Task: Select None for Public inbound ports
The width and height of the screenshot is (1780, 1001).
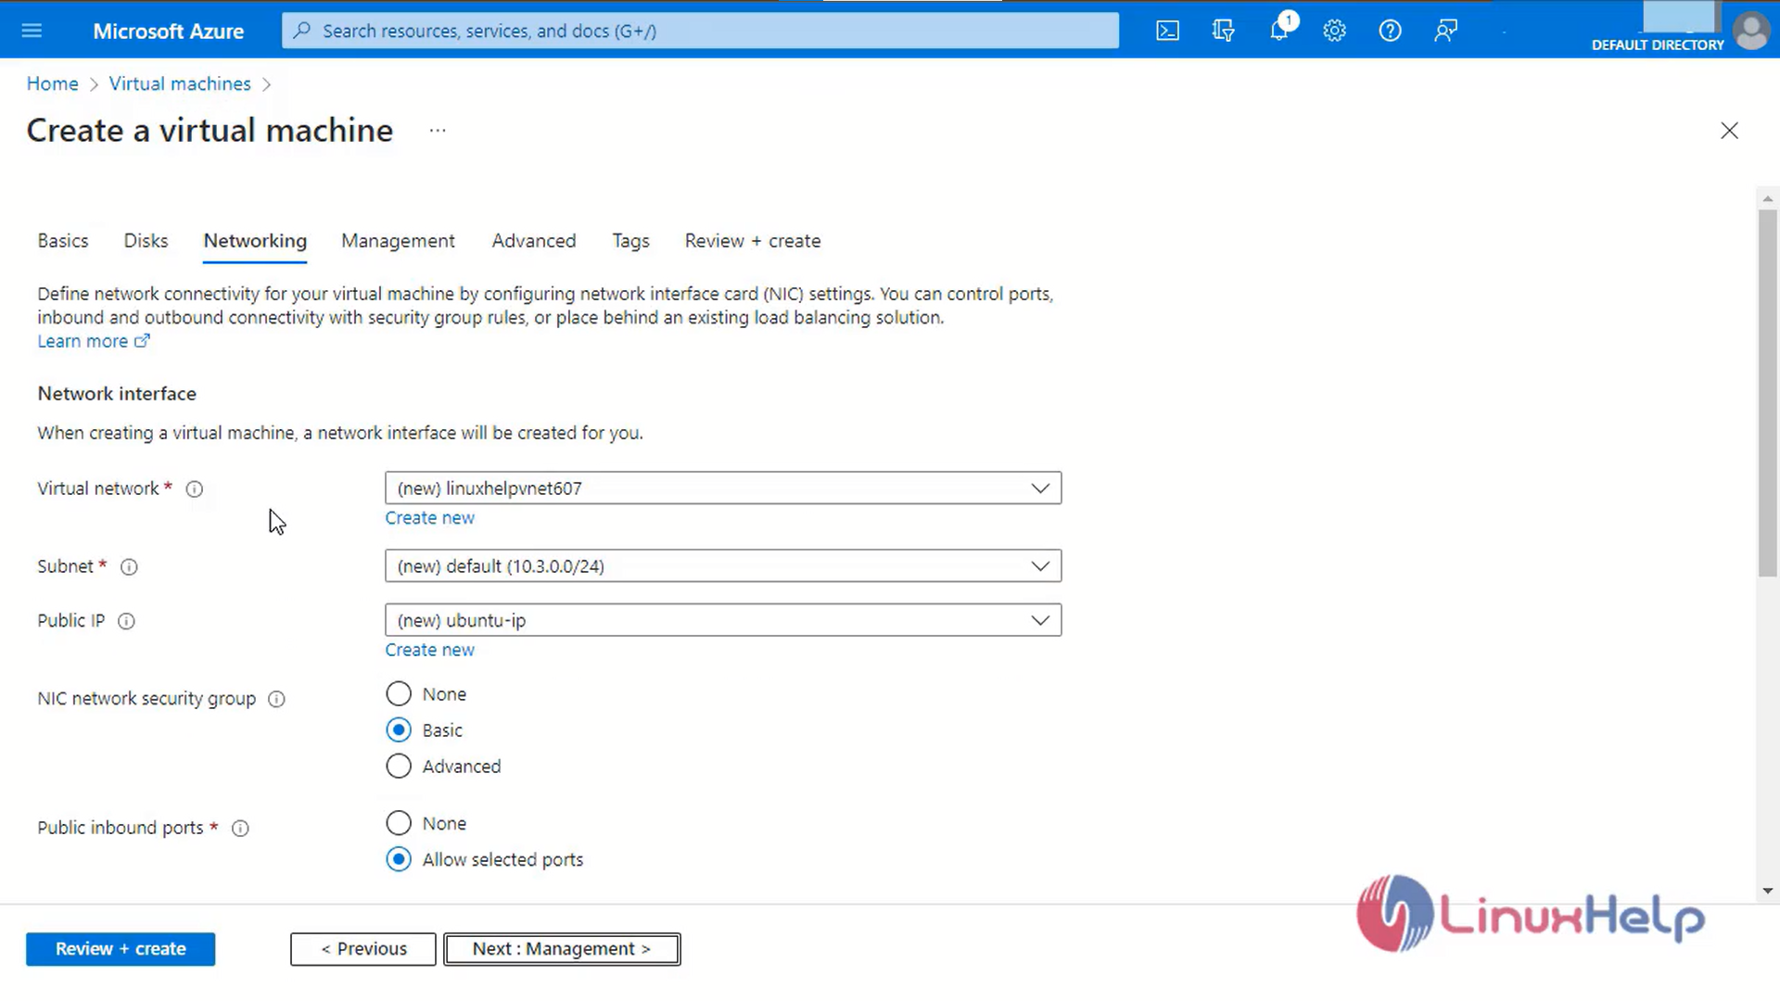Action: [399, 822]
